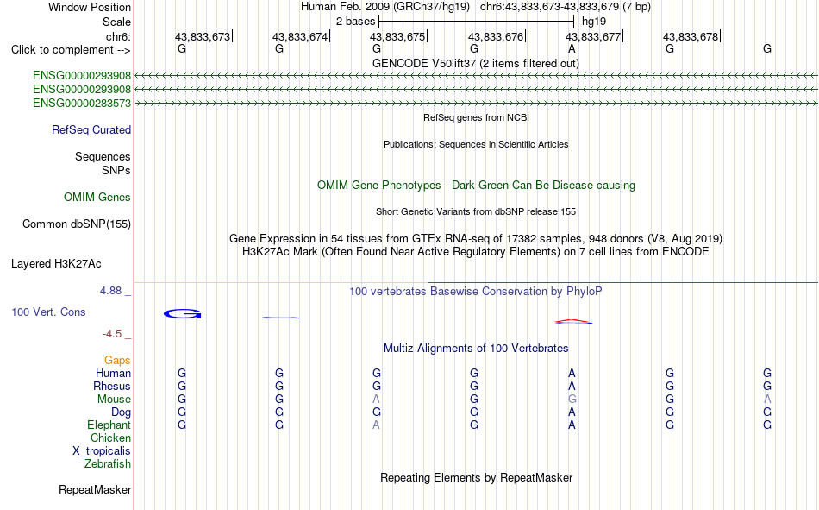Click the '2 bases' scale label
This screenshot has width=819, height=510.
[x=355, y=22]
